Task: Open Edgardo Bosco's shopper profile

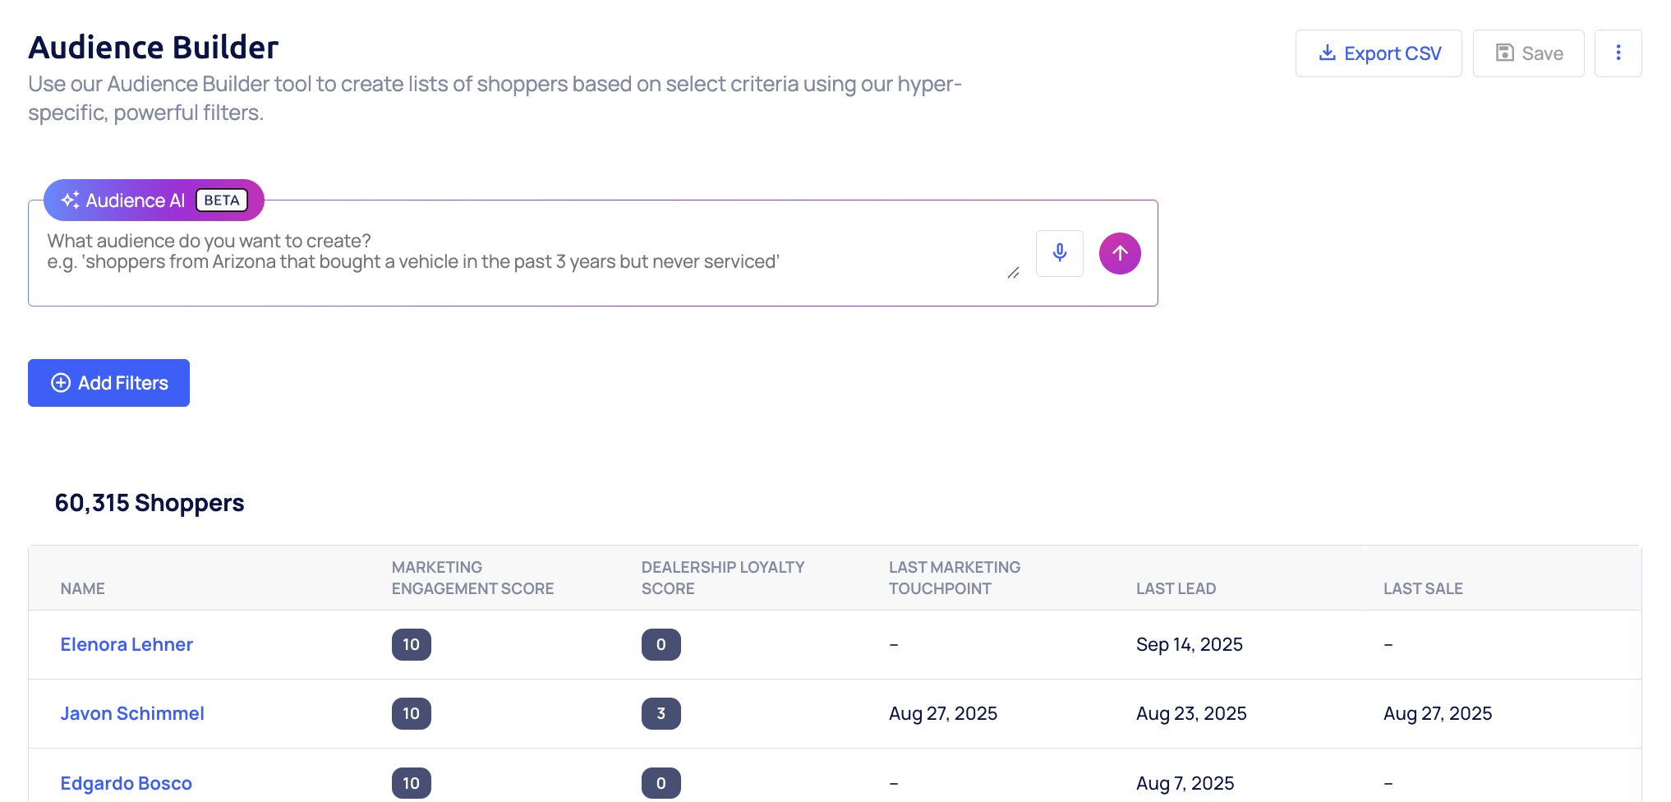Action: click(126, 784)
